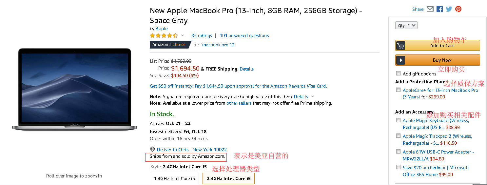Screen dimensions: 487x185
Task: Click the delivery location pin icon
Action: tap(152, 149)
